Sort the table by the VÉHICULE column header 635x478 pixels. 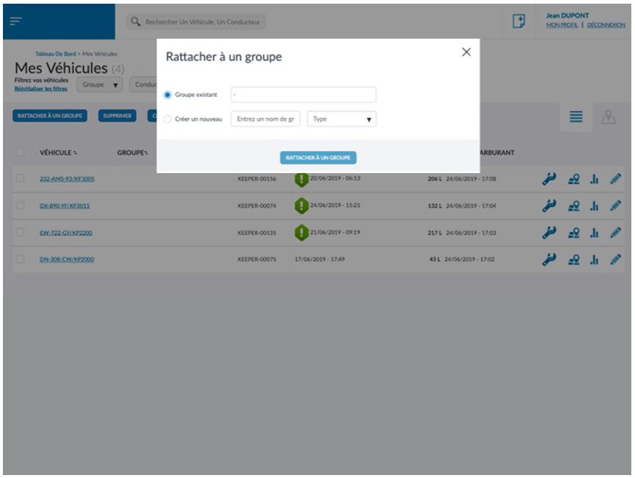(58, 152)
